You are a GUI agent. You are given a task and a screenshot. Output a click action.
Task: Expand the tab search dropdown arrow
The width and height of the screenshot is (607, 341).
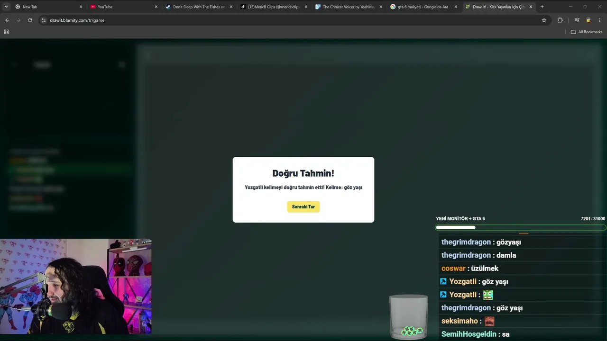coord(6,7)
